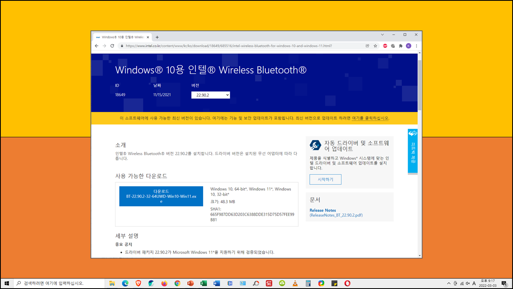Open the Adblock Plus extension
Screen dimensions: 513x289
[x=385, y=46]
